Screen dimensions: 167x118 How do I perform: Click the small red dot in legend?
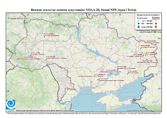tap(156, 21)
